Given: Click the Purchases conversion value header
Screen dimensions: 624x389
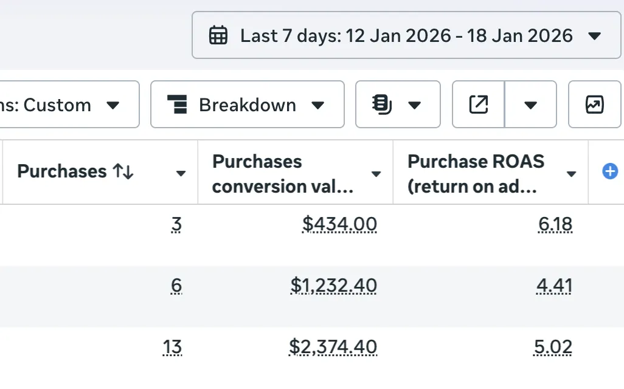Looking at the screenshot, I should click(x=283, y=173).
